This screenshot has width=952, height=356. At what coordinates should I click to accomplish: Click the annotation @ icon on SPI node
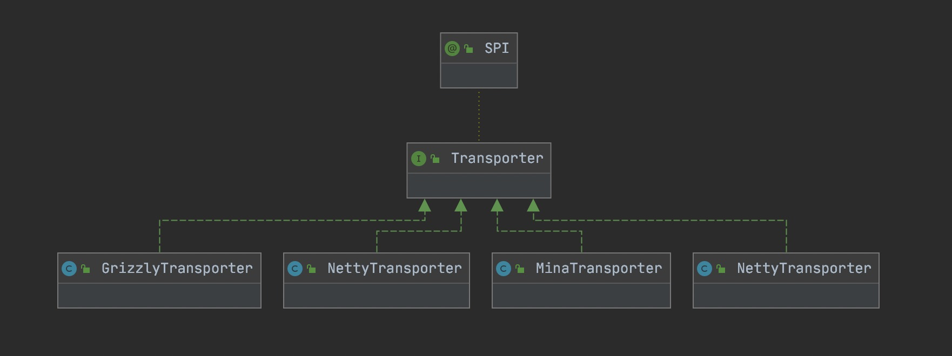pos(452,49)
